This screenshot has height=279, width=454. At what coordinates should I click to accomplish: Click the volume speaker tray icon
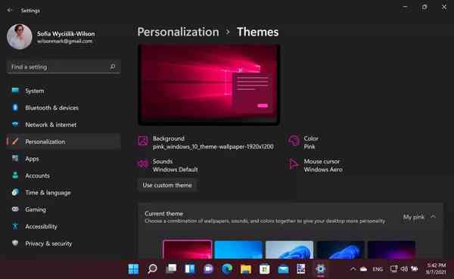click(404, 269)
